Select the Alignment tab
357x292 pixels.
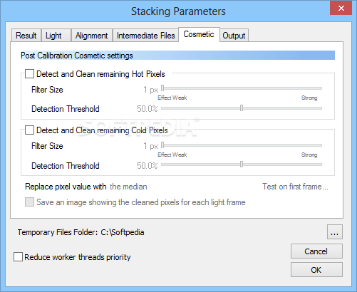(92, 36)
